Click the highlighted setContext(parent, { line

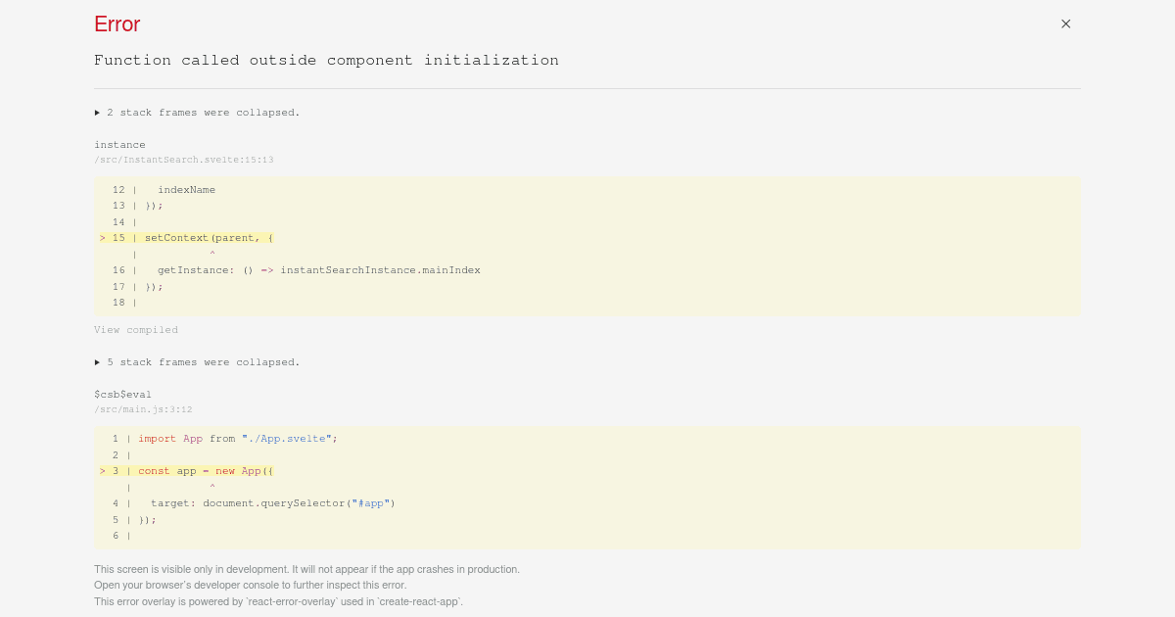click(186, 238)
